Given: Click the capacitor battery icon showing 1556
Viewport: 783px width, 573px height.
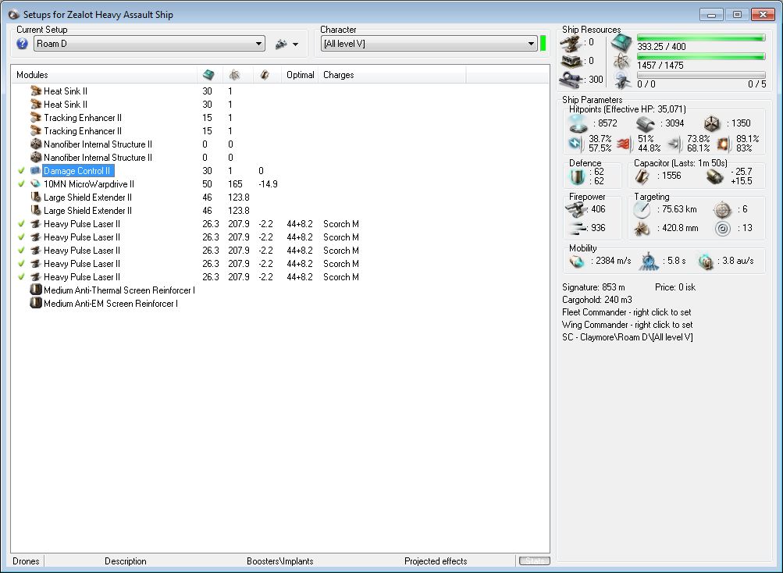Looking at the screenshot, I should 642,176.
